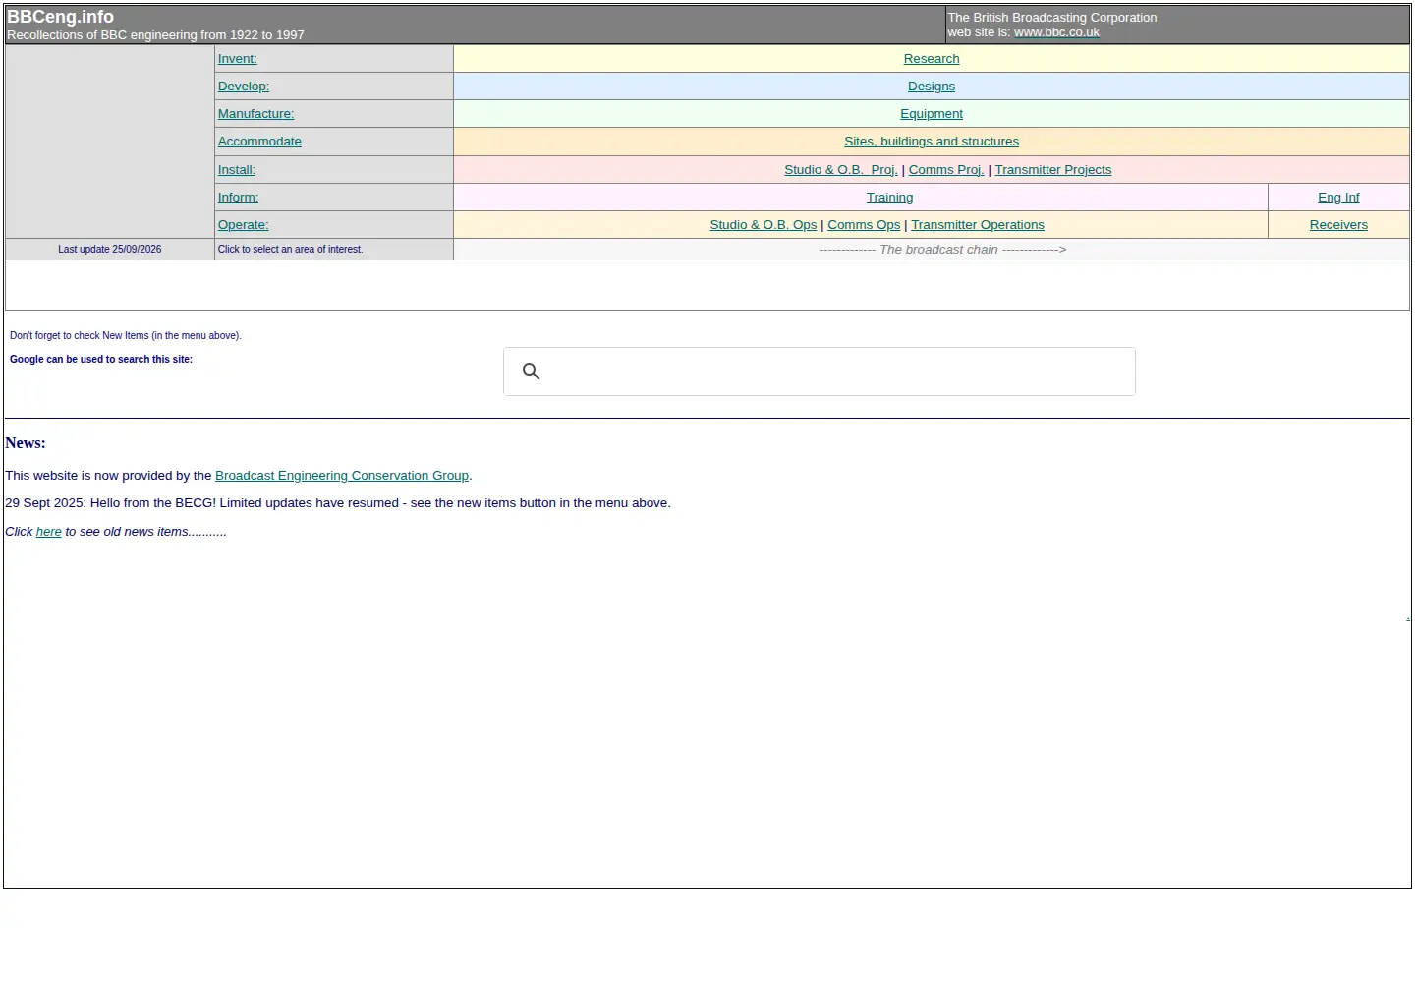Click the 'www.bbc.co.uk' web site text
The image size is (1415, 983).
[x=1057, y=32]
